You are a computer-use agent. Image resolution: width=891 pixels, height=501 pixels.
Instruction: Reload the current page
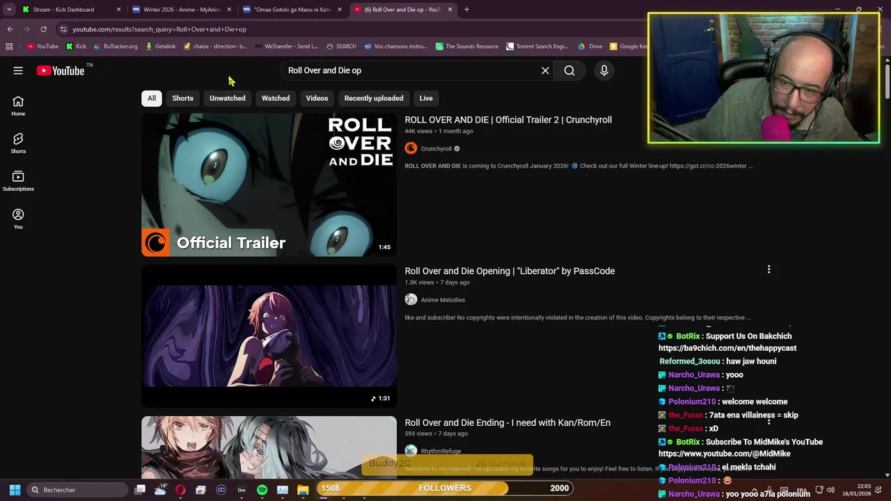pyautogui.click(x=43, y=29)
